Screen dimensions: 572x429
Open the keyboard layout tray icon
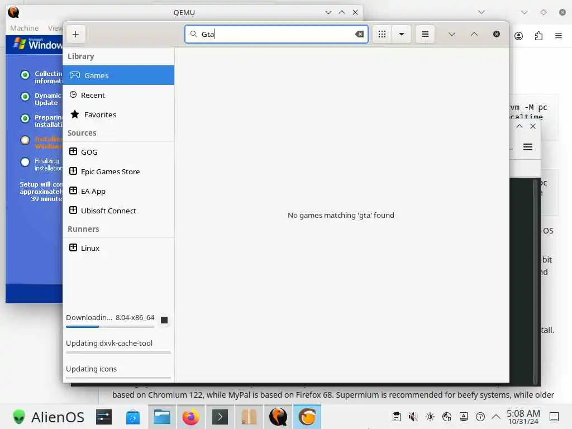[463, 417]
